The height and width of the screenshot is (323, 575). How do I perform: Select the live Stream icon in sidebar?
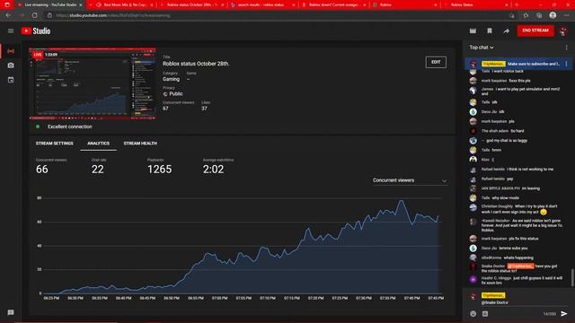coord(11,51)
